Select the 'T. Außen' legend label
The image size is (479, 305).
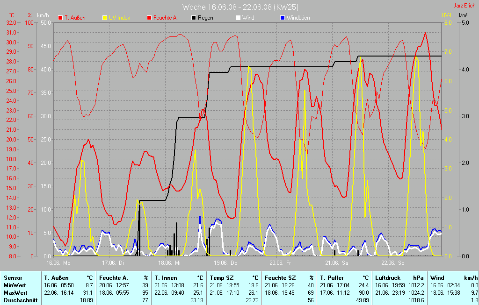pyautogui.click(x=75, y=18)
